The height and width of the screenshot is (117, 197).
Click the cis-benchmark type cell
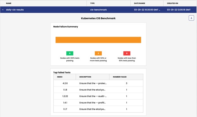click(98, 10)
